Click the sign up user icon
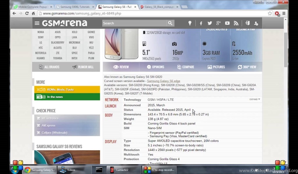 tap(256, 23)
